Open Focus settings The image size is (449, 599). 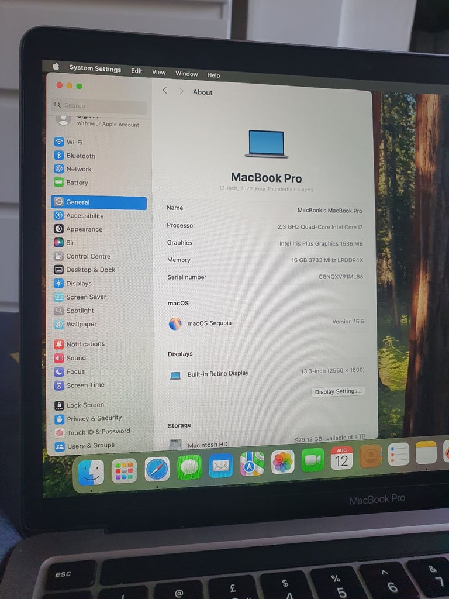(x=70, y=371)
